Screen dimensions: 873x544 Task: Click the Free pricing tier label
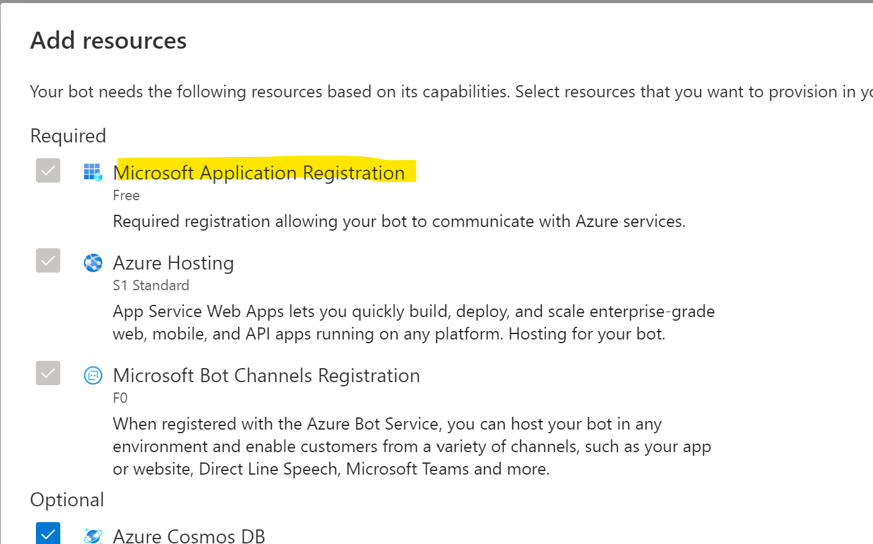(126, 195)
